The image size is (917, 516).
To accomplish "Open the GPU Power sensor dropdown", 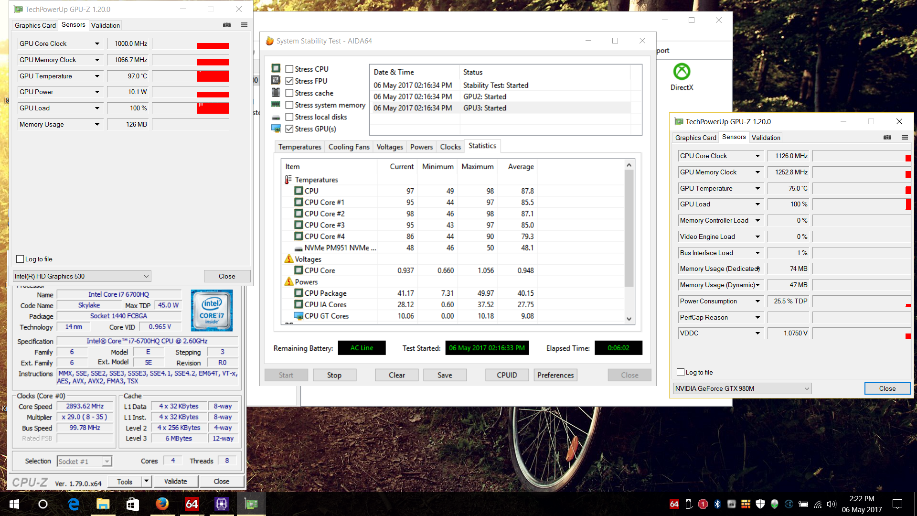I will point(97,92).
